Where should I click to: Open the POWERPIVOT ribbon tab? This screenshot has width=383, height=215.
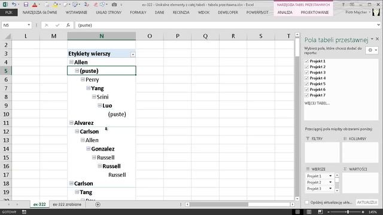(x=257, y=12)
